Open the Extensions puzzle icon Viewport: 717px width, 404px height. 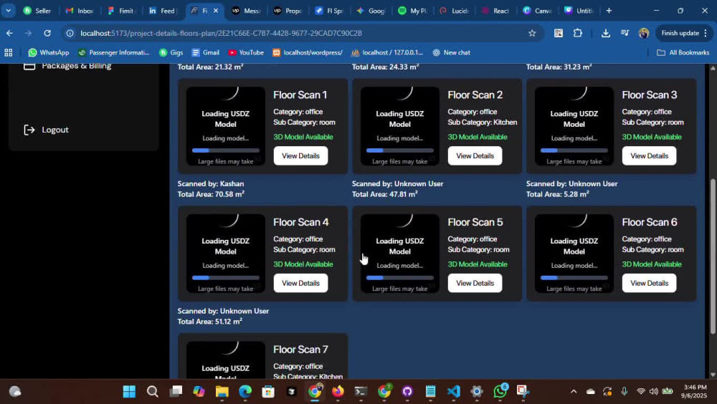point(577,33)
